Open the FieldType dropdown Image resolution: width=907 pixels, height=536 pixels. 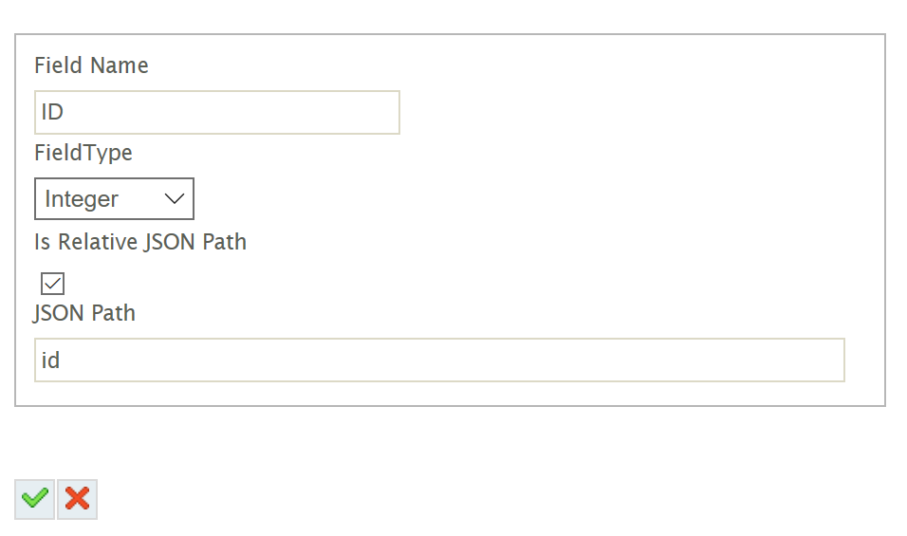(x=114, y=199)
